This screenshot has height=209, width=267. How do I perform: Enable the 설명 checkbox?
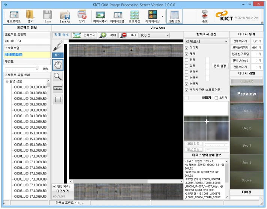coord(187,66)
